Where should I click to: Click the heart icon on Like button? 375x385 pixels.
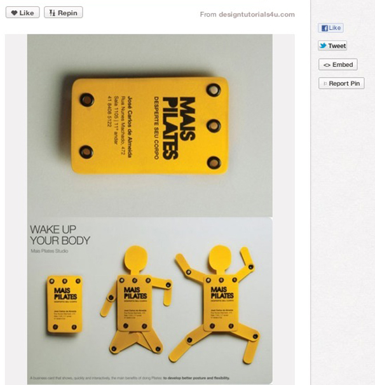pyautogui.click(x=14, y=13)
